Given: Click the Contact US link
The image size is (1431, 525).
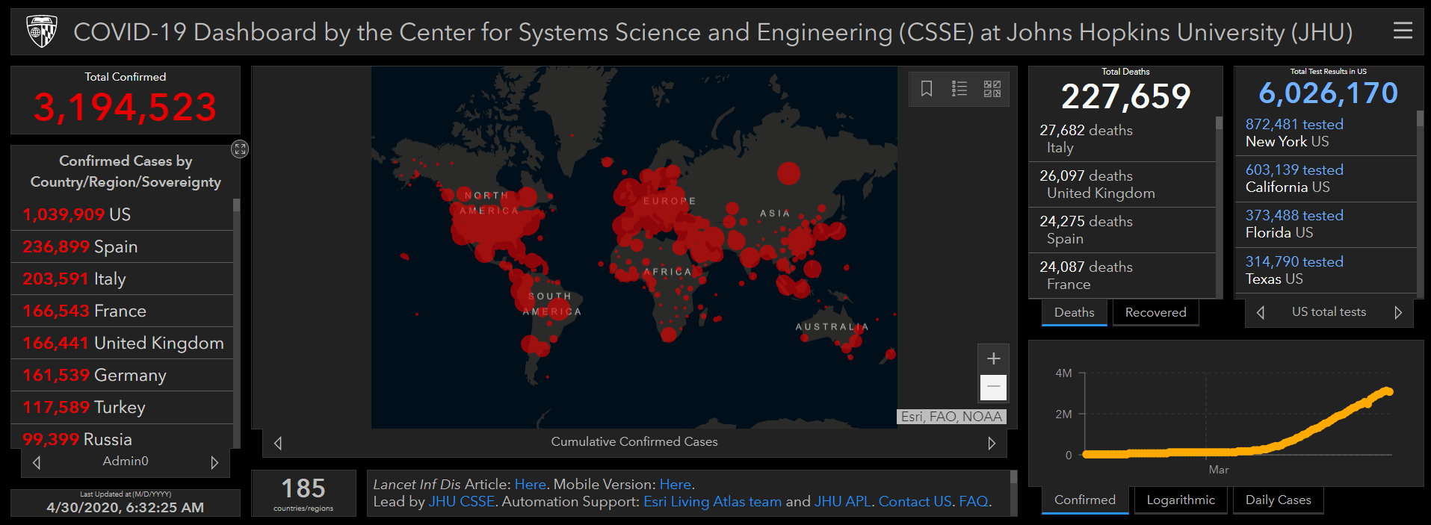Looking at the screenshot, I should point(915,502).
